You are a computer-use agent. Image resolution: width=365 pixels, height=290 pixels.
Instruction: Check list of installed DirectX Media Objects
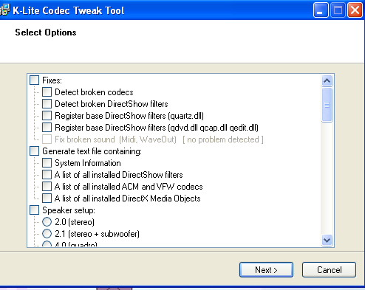[x=47, y=198]
